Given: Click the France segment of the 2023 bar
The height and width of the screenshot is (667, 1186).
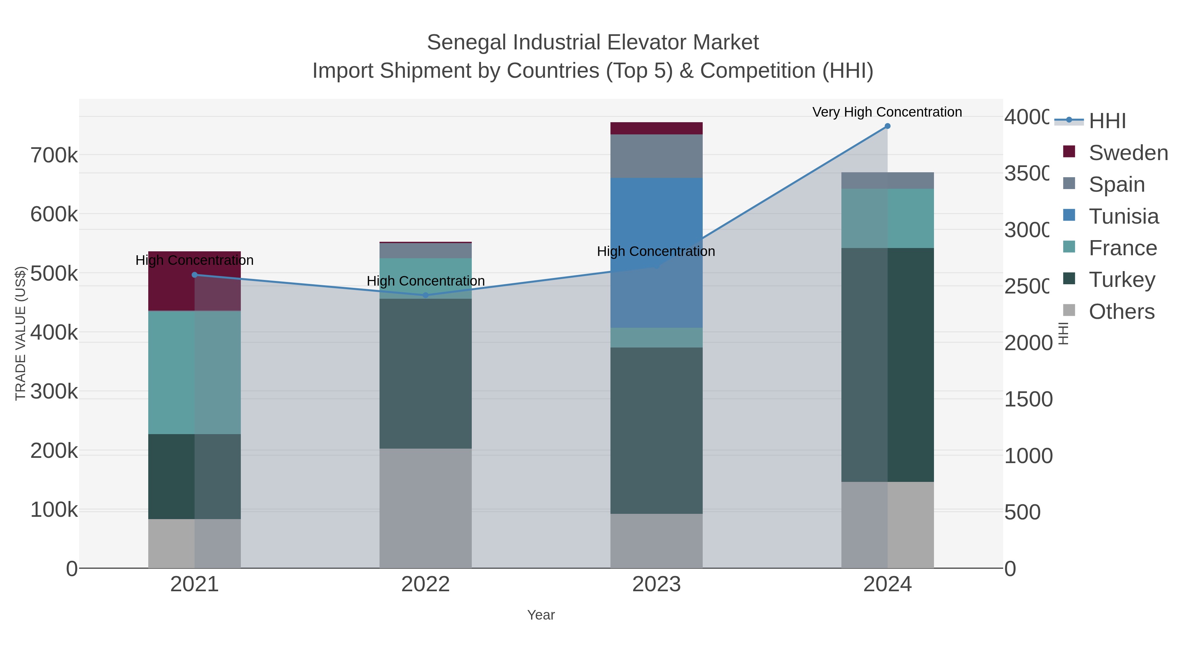Looking at the screenshot, I should (x=657, y=337).
